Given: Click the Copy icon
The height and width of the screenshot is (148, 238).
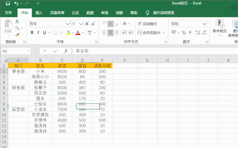Looking at the screenshot, I should click(x=17, y=28).
